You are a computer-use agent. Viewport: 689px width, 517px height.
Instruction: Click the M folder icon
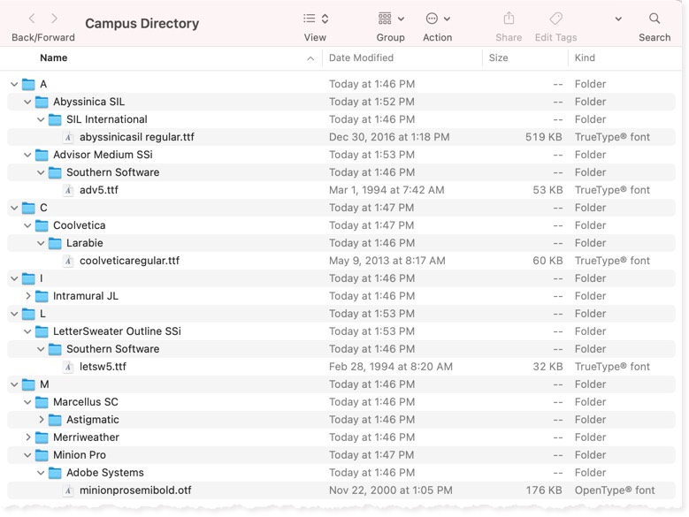28,384
